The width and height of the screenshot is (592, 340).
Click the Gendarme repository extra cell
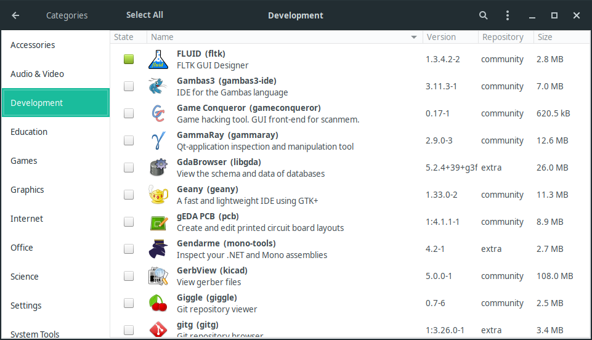(491, 249)
